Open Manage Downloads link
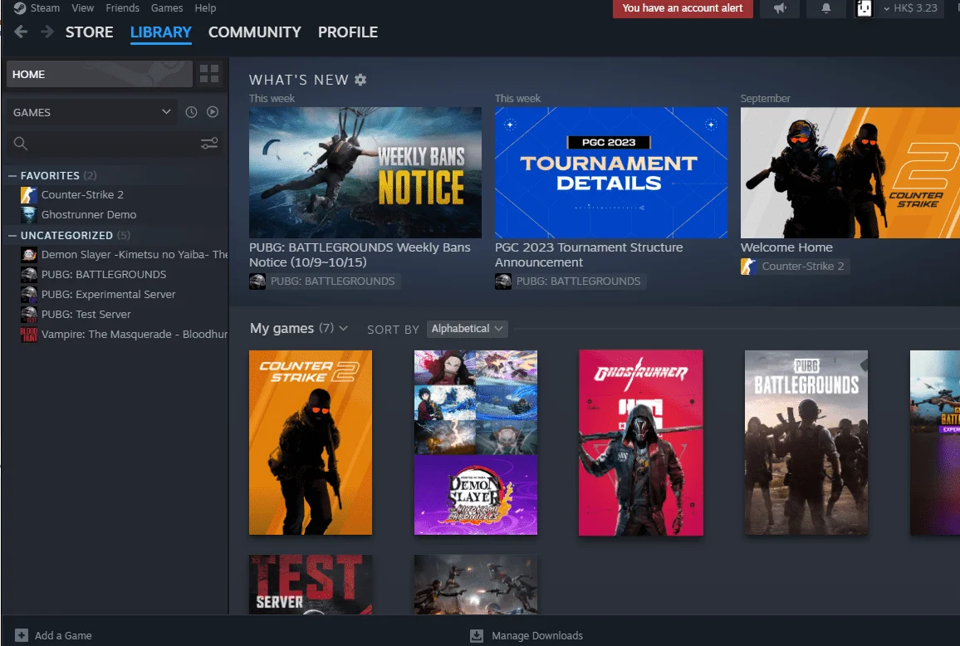 point(537,635)
